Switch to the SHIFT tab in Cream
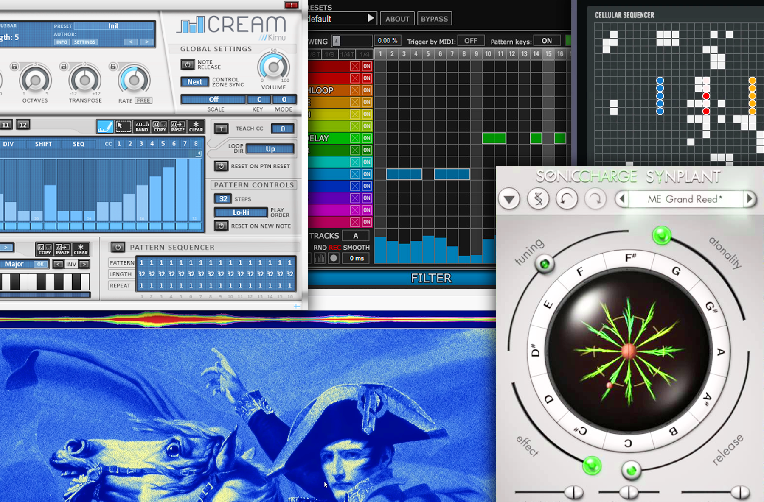Screen dimensions: 764x502 (43, 144)
